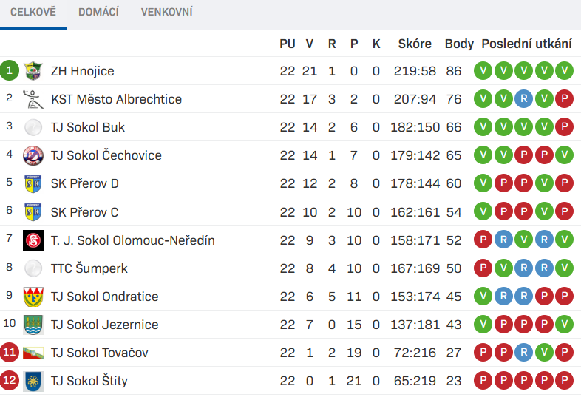581x403 pixels.
Task: Open the TJ Sokol Buk team page
Action: [88, 127]
